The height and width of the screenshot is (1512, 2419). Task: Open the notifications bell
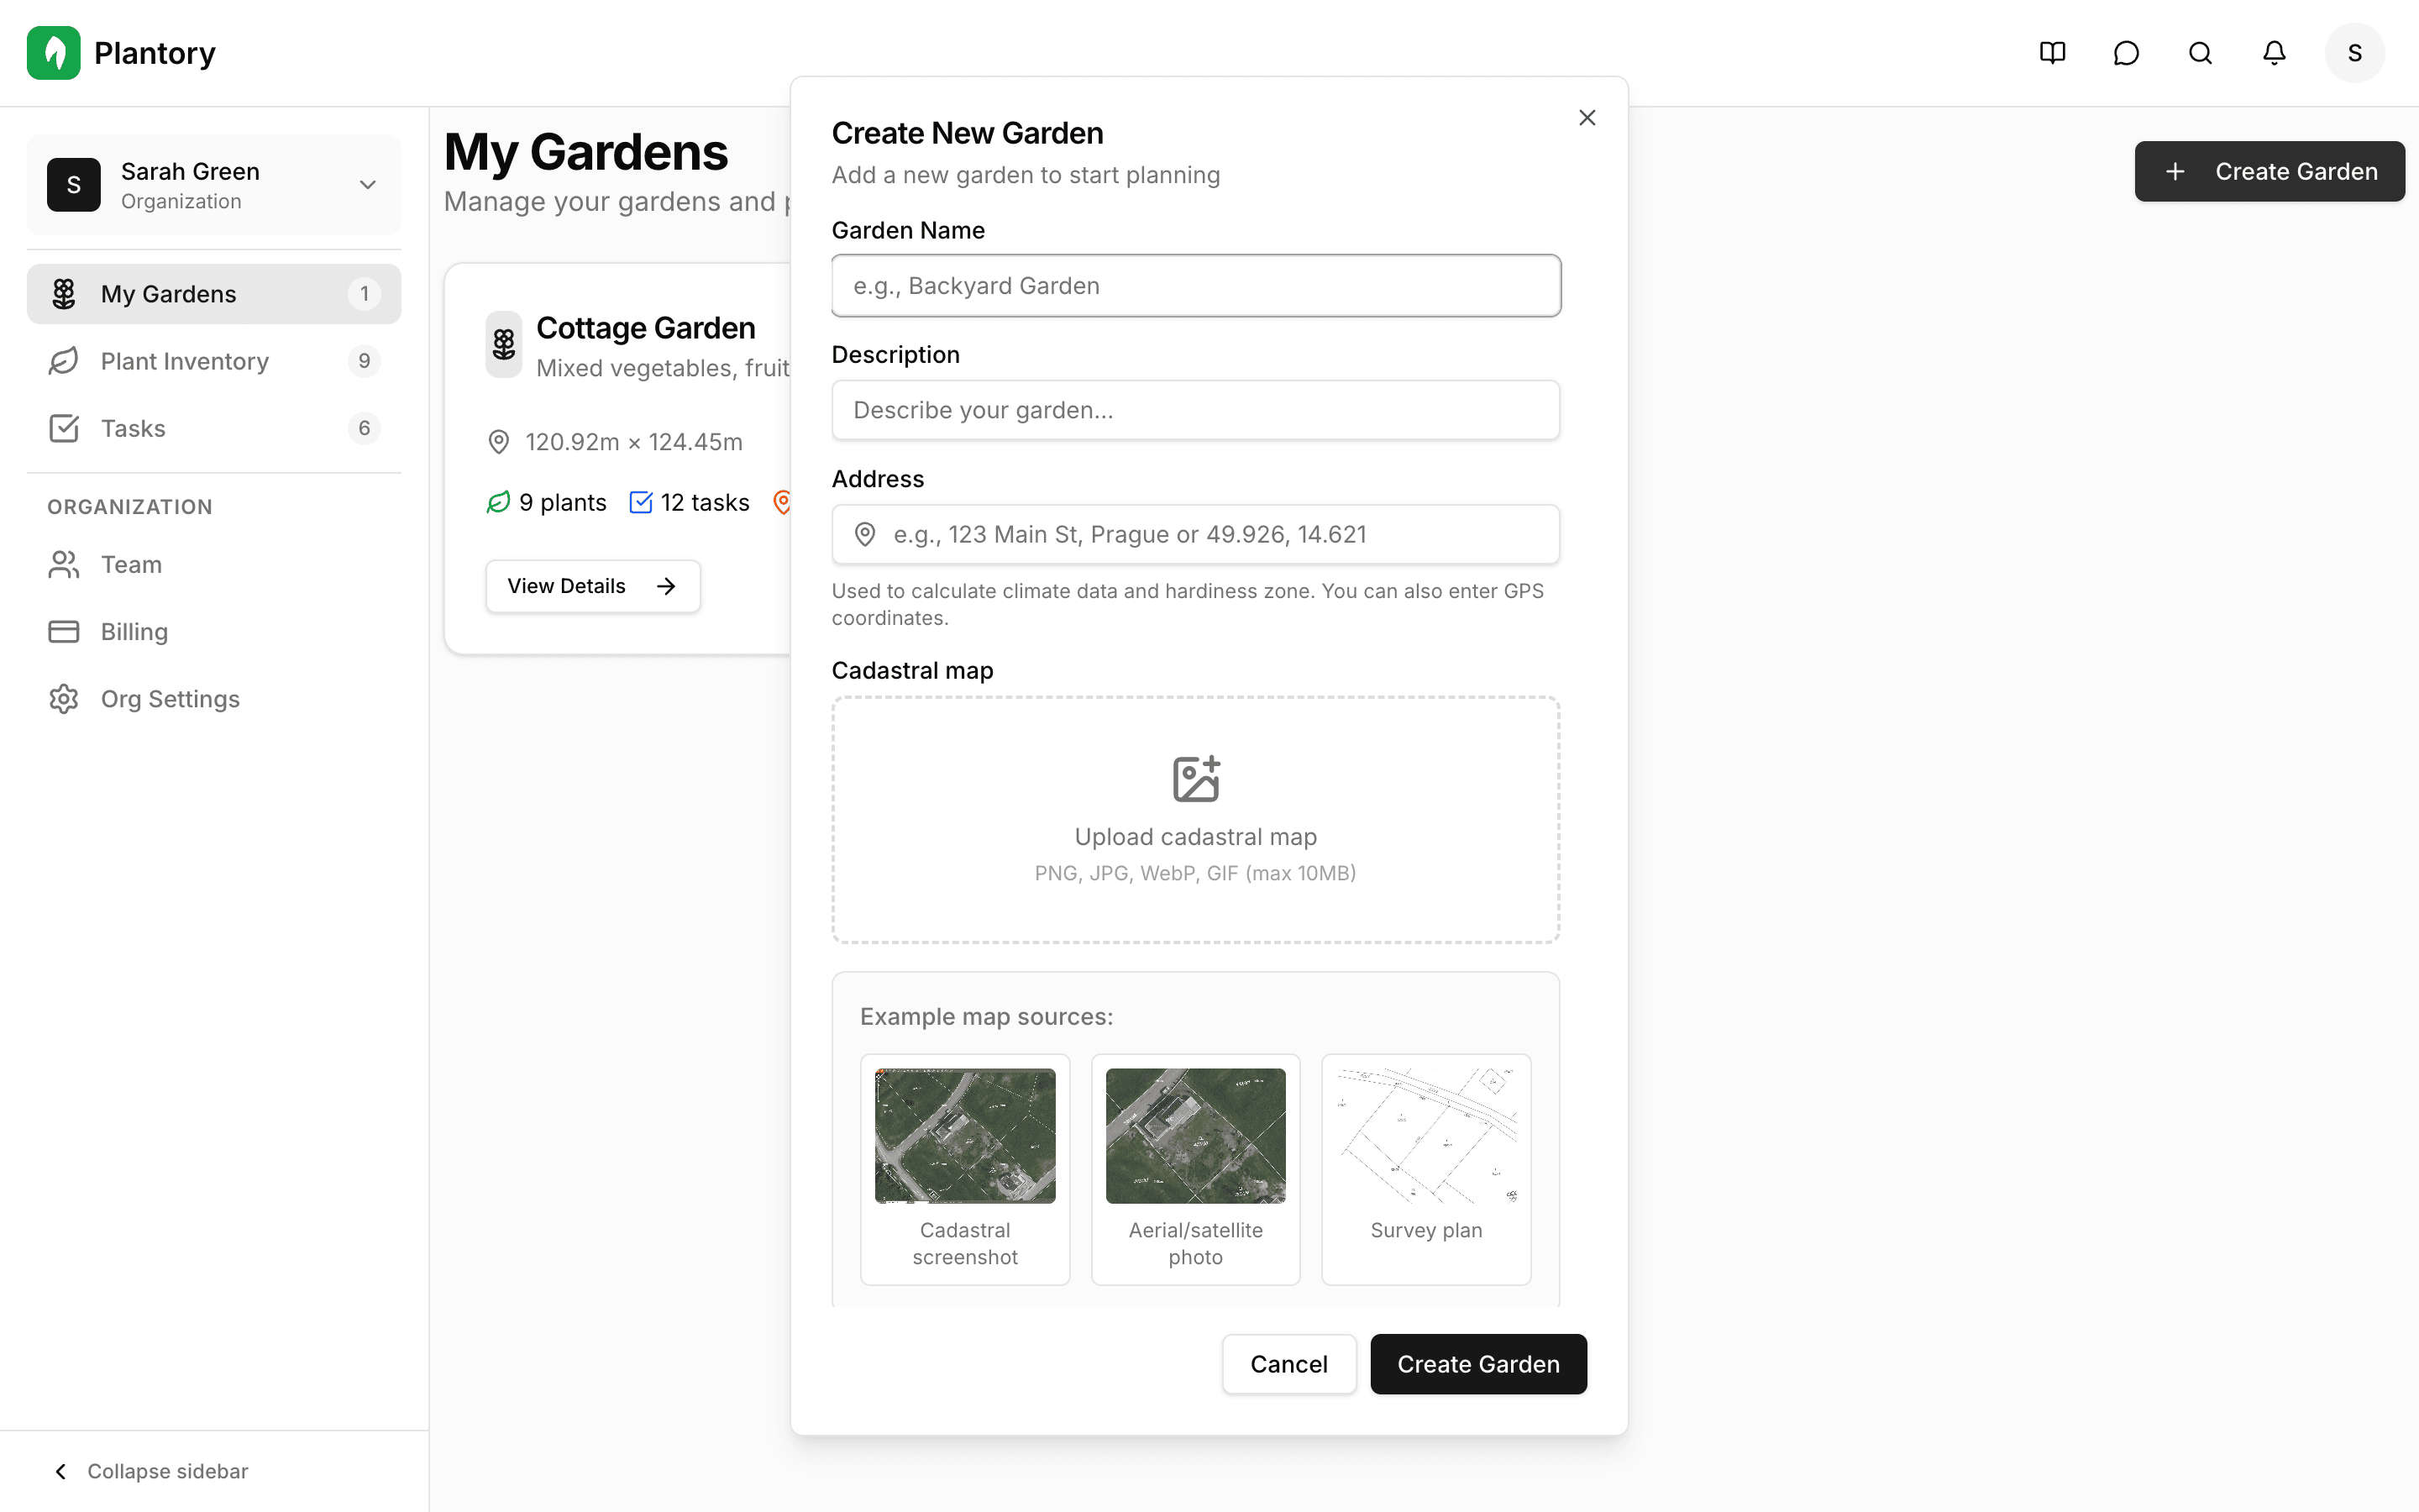pyautogui.click(x=2273, y=52)
